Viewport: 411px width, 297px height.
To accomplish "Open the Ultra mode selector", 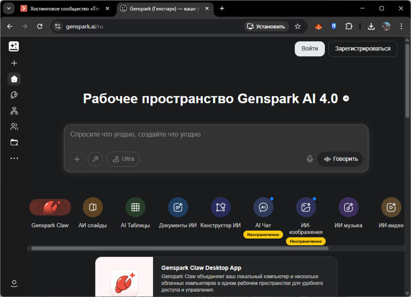I will coord(123,159).
